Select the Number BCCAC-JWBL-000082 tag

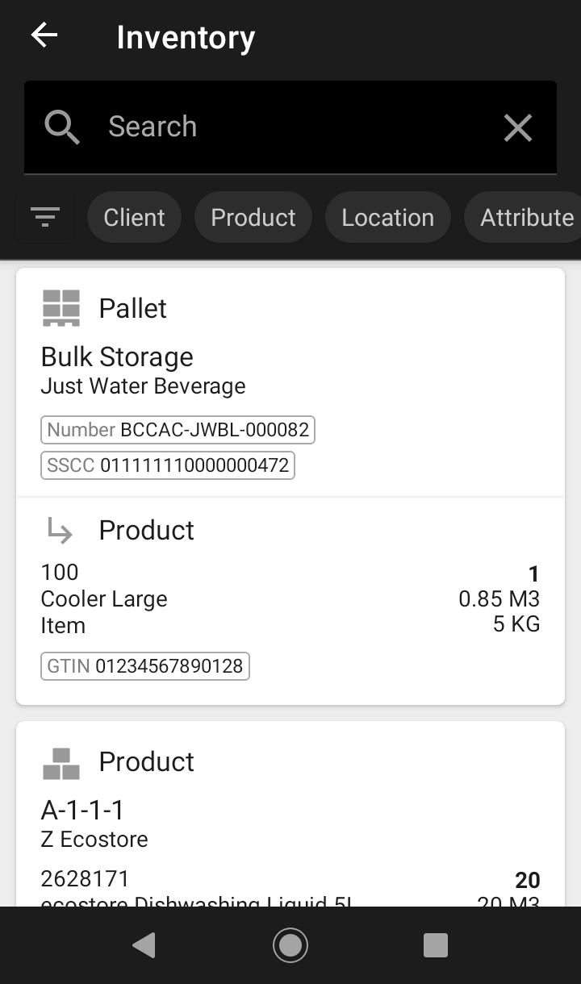pyautogui.click(x=178, y=430)
